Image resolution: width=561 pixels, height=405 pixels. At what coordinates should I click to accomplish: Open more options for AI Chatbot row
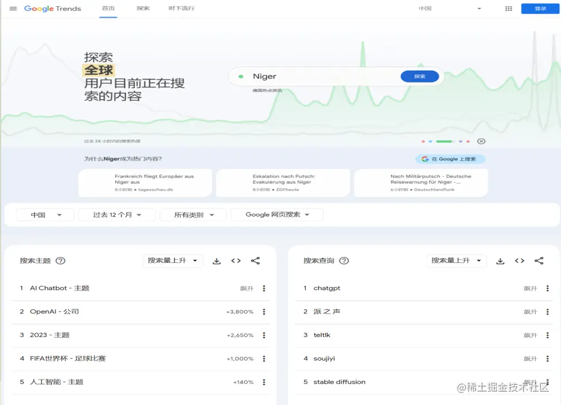click(264, 289)
